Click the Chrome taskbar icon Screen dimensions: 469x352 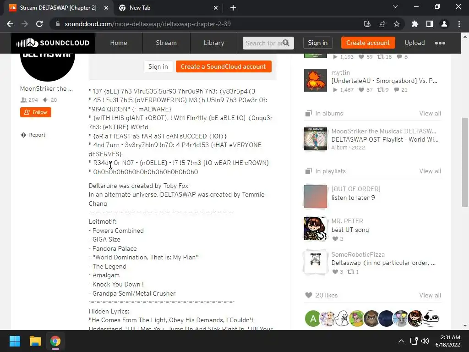click(x=55, y=341)
